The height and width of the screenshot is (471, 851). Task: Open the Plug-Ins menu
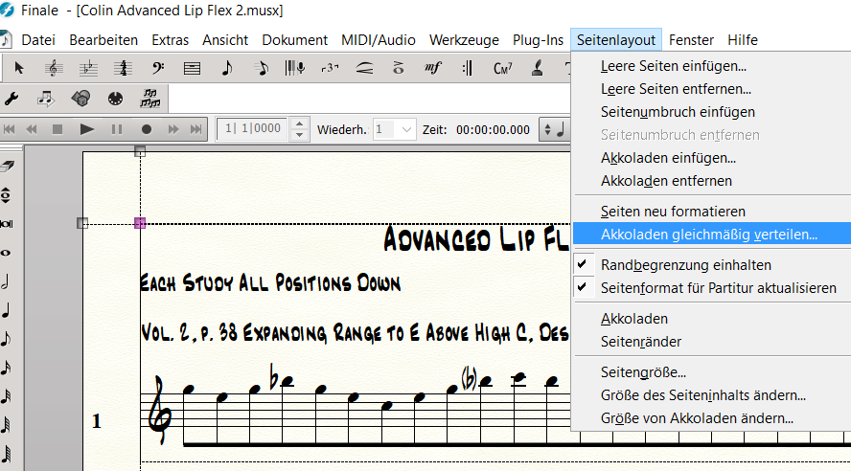(538, 40)
